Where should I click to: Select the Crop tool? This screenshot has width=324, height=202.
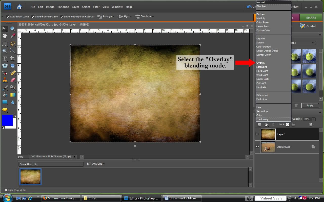pyautogui.click(x=13, y=59)
